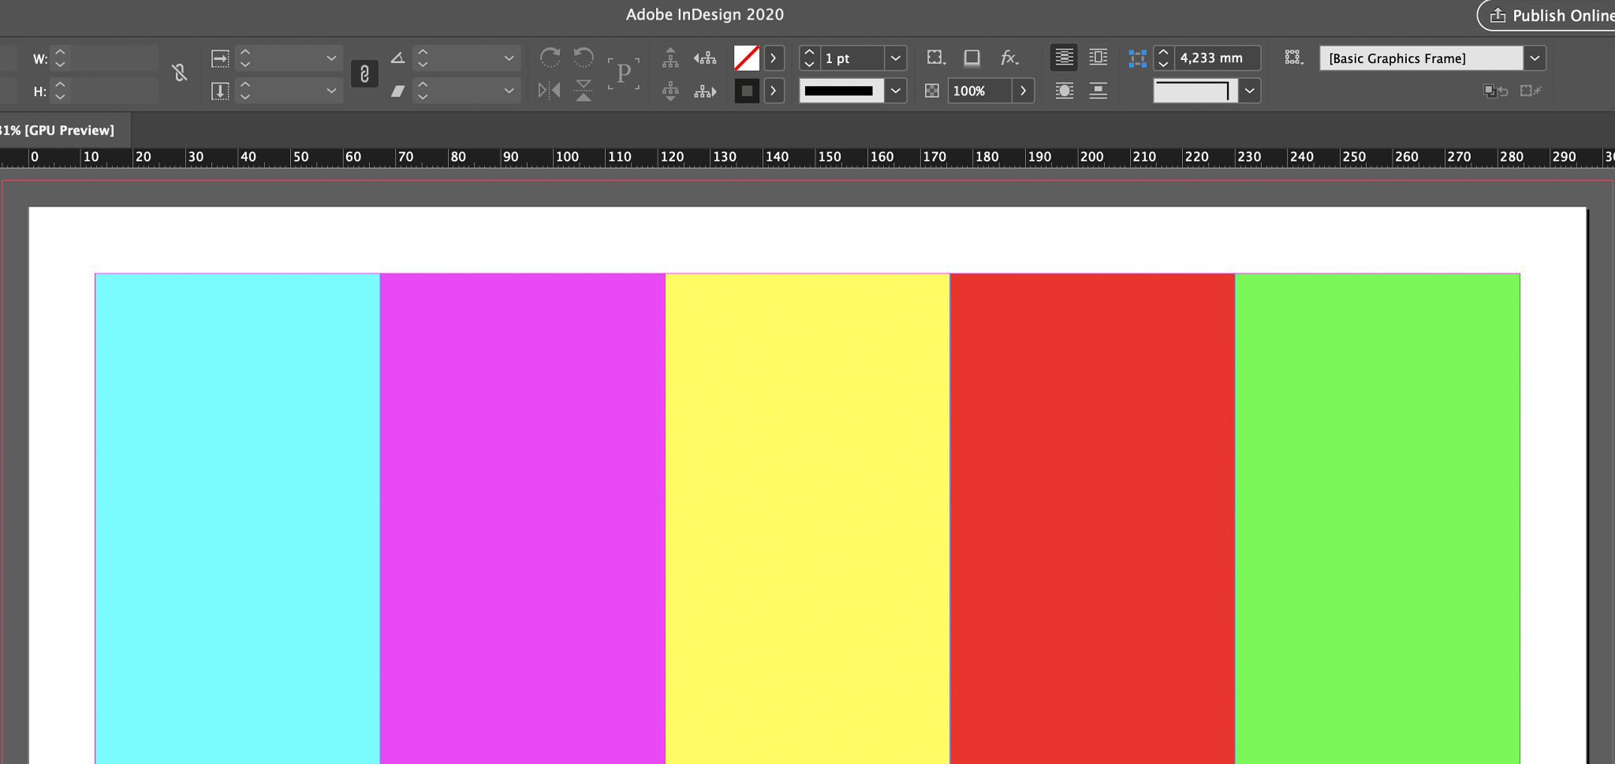Viewport: 1615px width, 764px height.
Task: Click the Clear Object Style Overrides icon
Action: (1496, 91)
